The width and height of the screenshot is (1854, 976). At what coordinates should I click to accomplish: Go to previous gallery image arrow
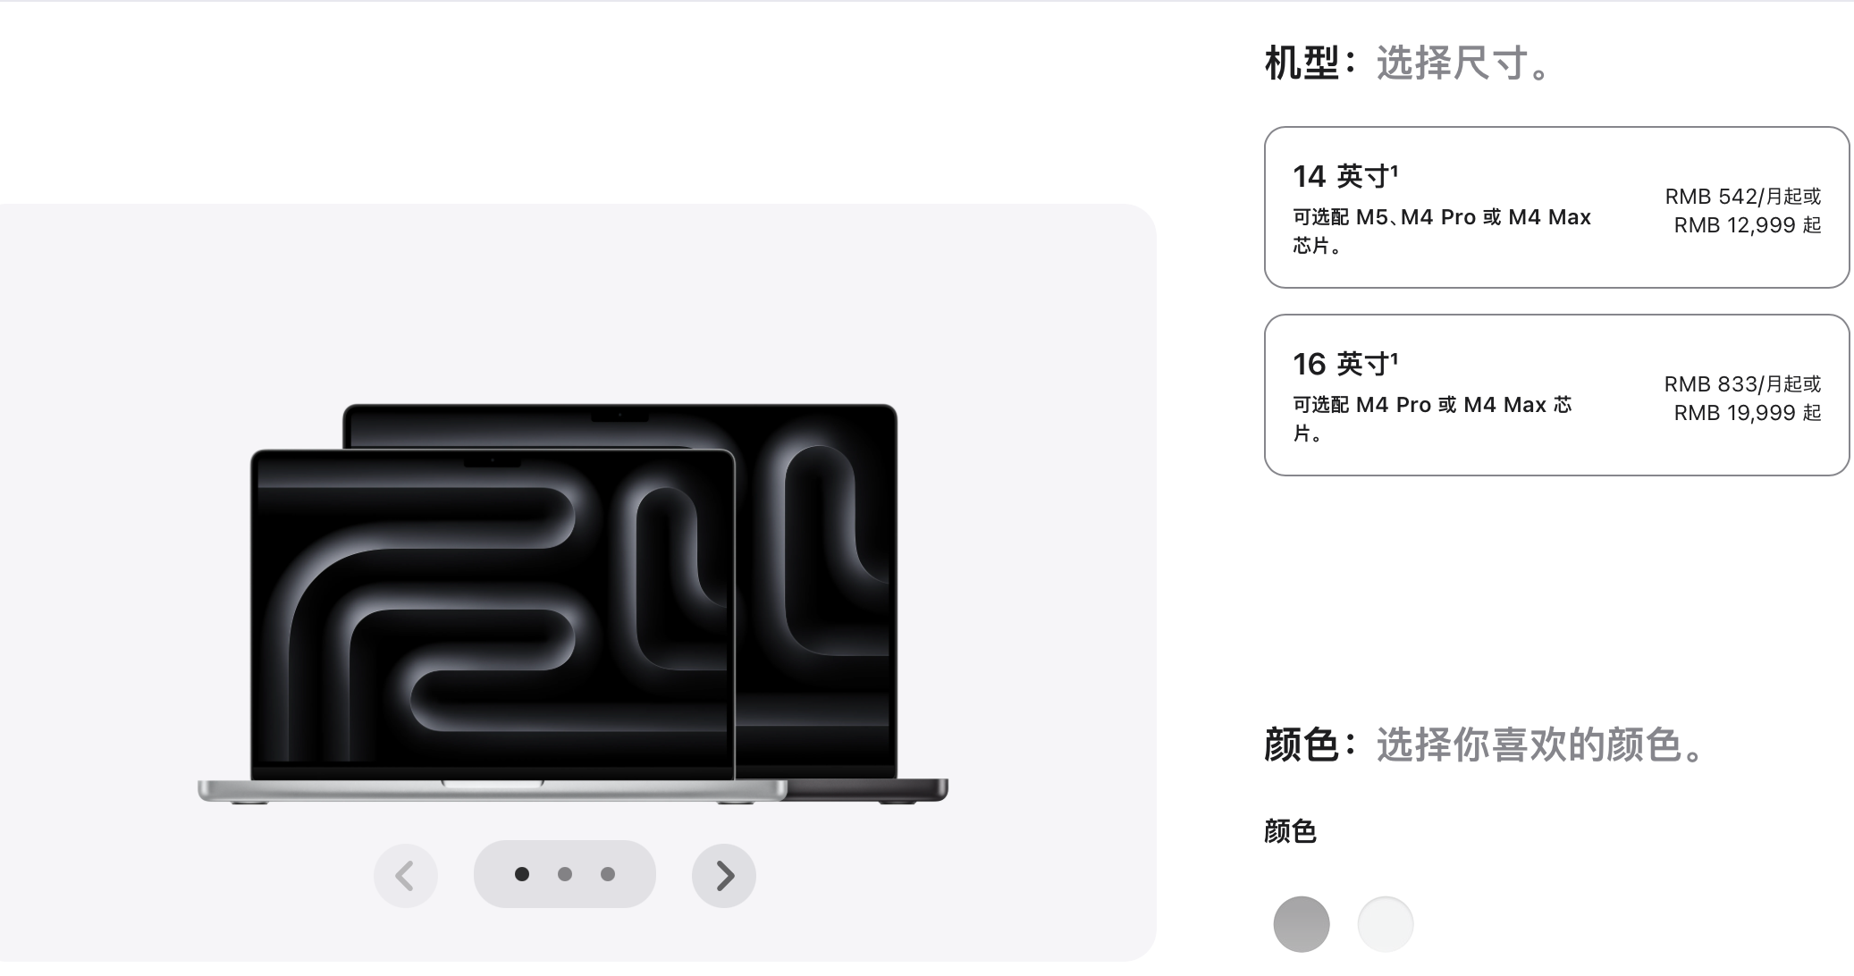point(405,876)
